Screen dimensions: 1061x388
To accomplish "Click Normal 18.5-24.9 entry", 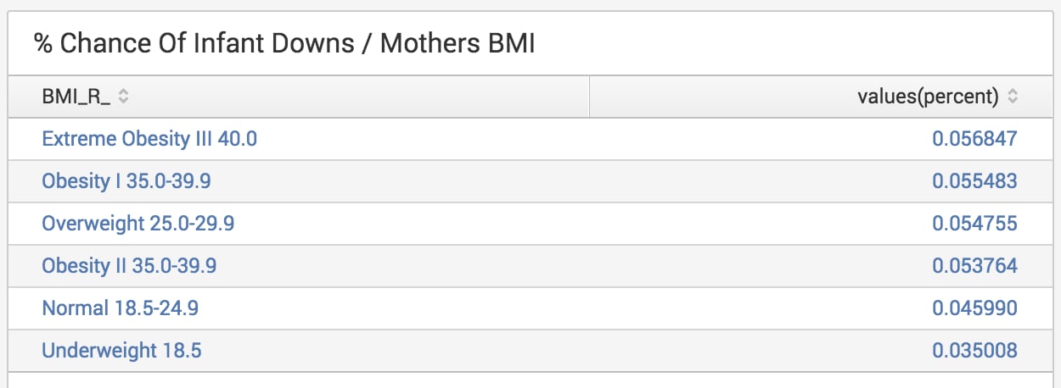I will coord(121,308).
